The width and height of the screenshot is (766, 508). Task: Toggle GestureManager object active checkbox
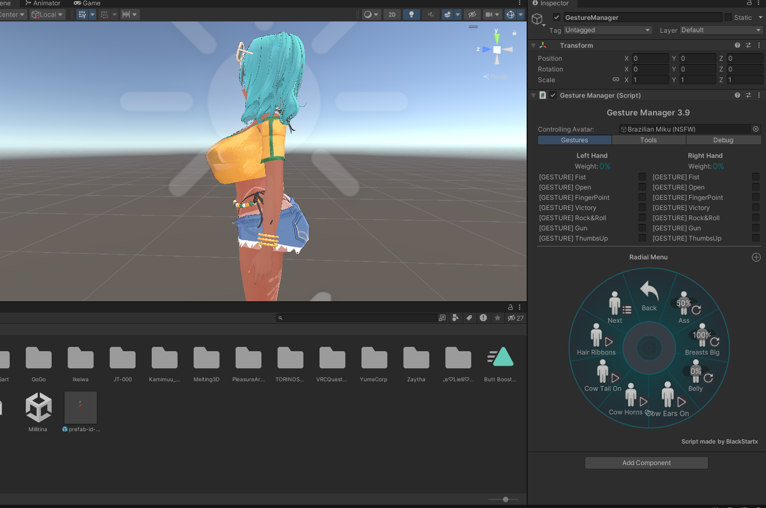[557, 18]
